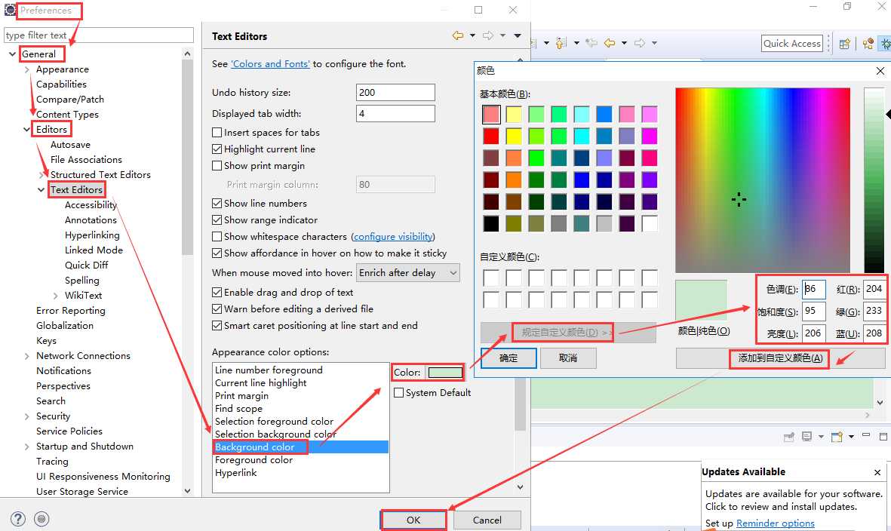Image resolution: width=891 pixels, height=531 pixels.
Task: Pick the white basic color swatch
Action: pyautogui.click(x=650, y=223)
